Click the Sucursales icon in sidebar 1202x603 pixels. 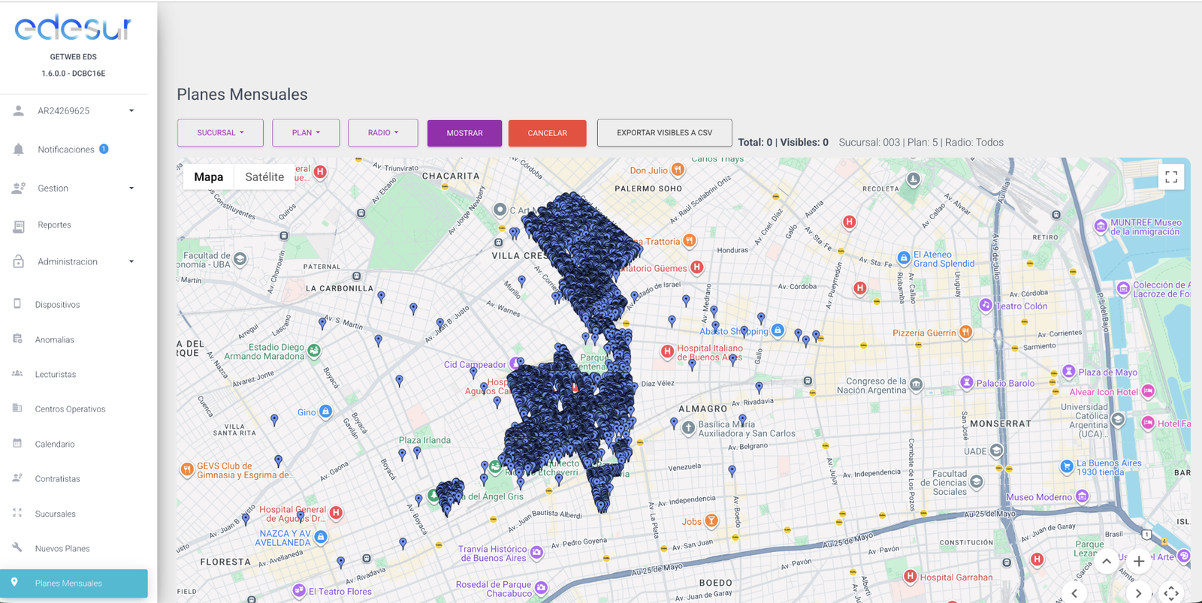click(x=17, y=513)
